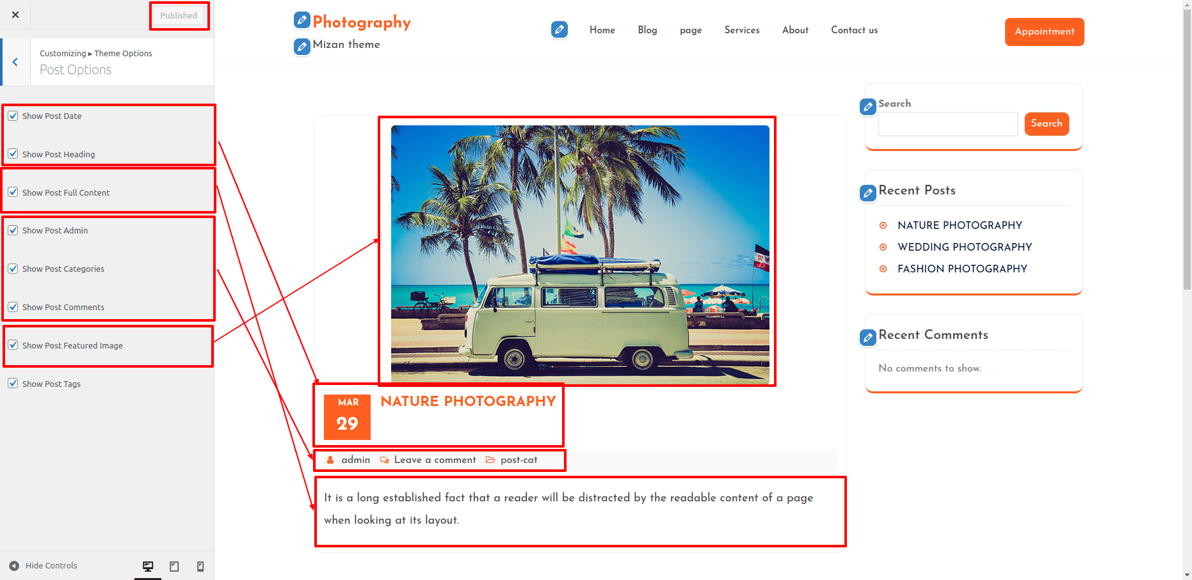Click into the Search widget text field
The image size is (1192, 580).
coord(947,124)
